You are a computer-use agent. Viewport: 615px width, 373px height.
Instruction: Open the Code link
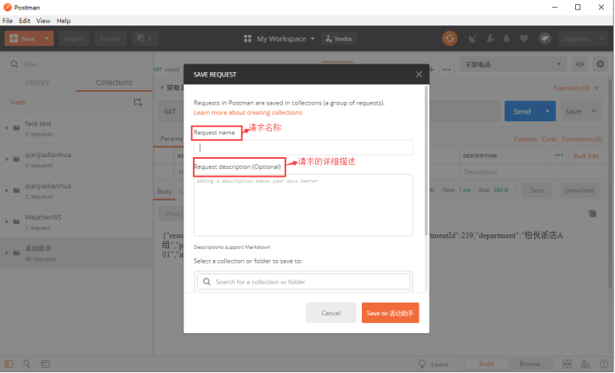pos(549,139)
